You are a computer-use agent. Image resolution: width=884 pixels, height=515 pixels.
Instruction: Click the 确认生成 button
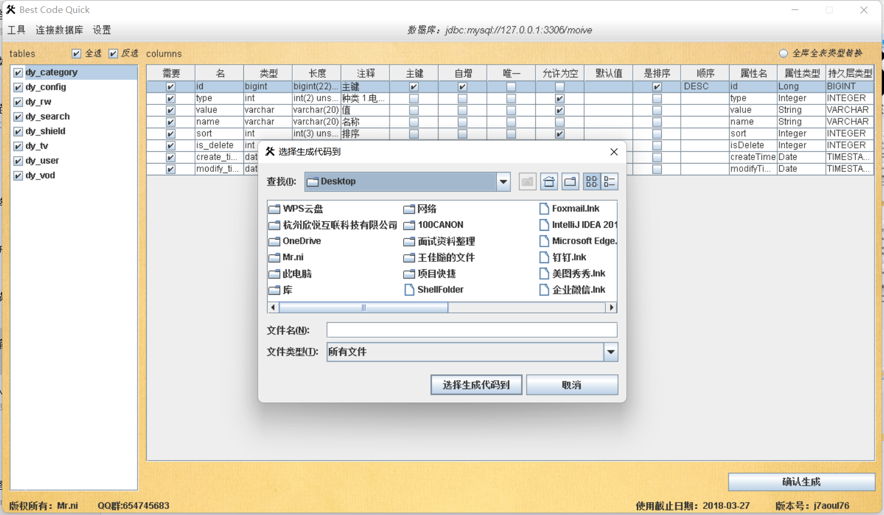(x=801, y=482)
